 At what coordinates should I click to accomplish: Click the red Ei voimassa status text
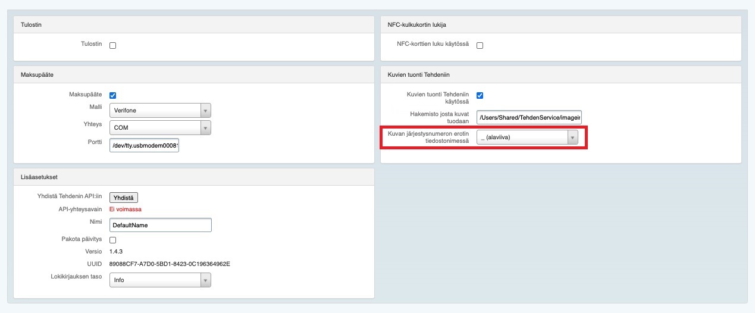point(126,209)
